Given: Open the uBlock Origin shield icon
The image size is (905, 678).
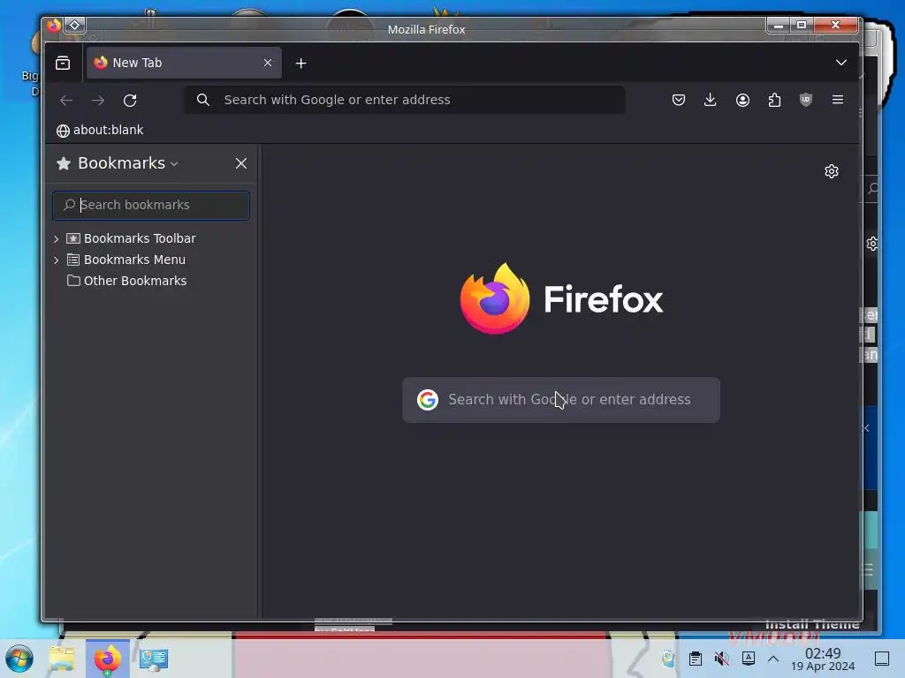Looking at the screenshot, I should pyautogui.click(x=806, y=100).
